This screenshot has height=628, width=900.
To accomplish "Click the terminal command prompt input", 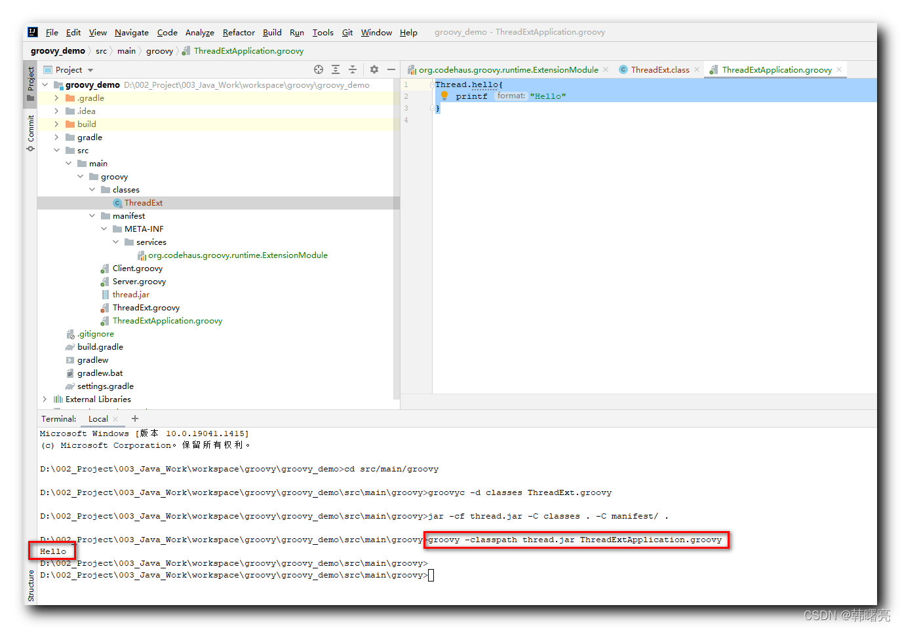I will [x=431, y=575].
